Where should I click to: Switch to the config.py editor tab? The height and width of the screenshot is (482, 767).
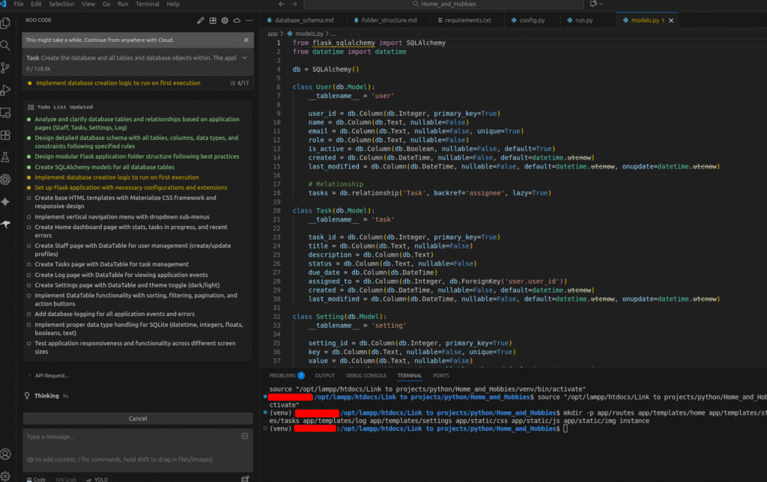(x=531, y=20)
